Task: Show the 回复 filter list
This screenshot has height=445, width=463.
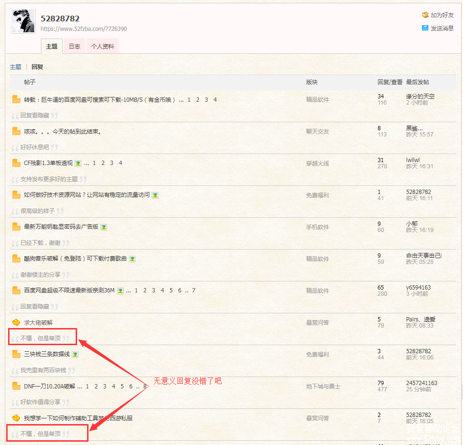Action: pyautogui.click(x=37, y=67)
